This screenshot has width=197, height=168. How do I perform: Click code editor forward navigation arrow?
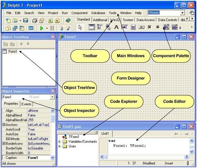187,134
